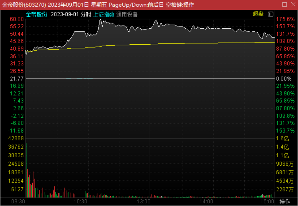Click the -11.68 price axis label
This screenshot has height=206, width=298.
click(16, 131)
